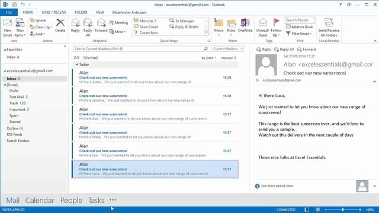The height and width of the screenshot is (213, 379).
Task: Click See more about Alan
Action: (277, 186)
